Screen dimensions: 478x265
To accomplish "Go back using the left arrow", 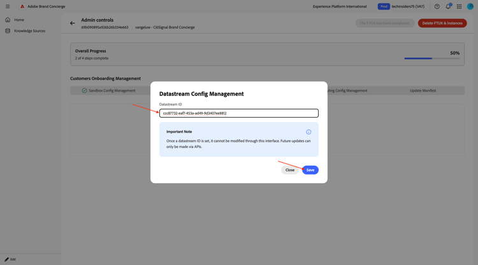I will pyautogui.click(x=72, y=23).
